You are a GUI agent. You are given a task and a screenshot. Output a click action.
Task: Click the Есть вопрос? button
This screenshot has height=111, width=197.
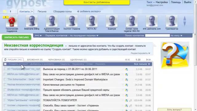pos(175,109)
